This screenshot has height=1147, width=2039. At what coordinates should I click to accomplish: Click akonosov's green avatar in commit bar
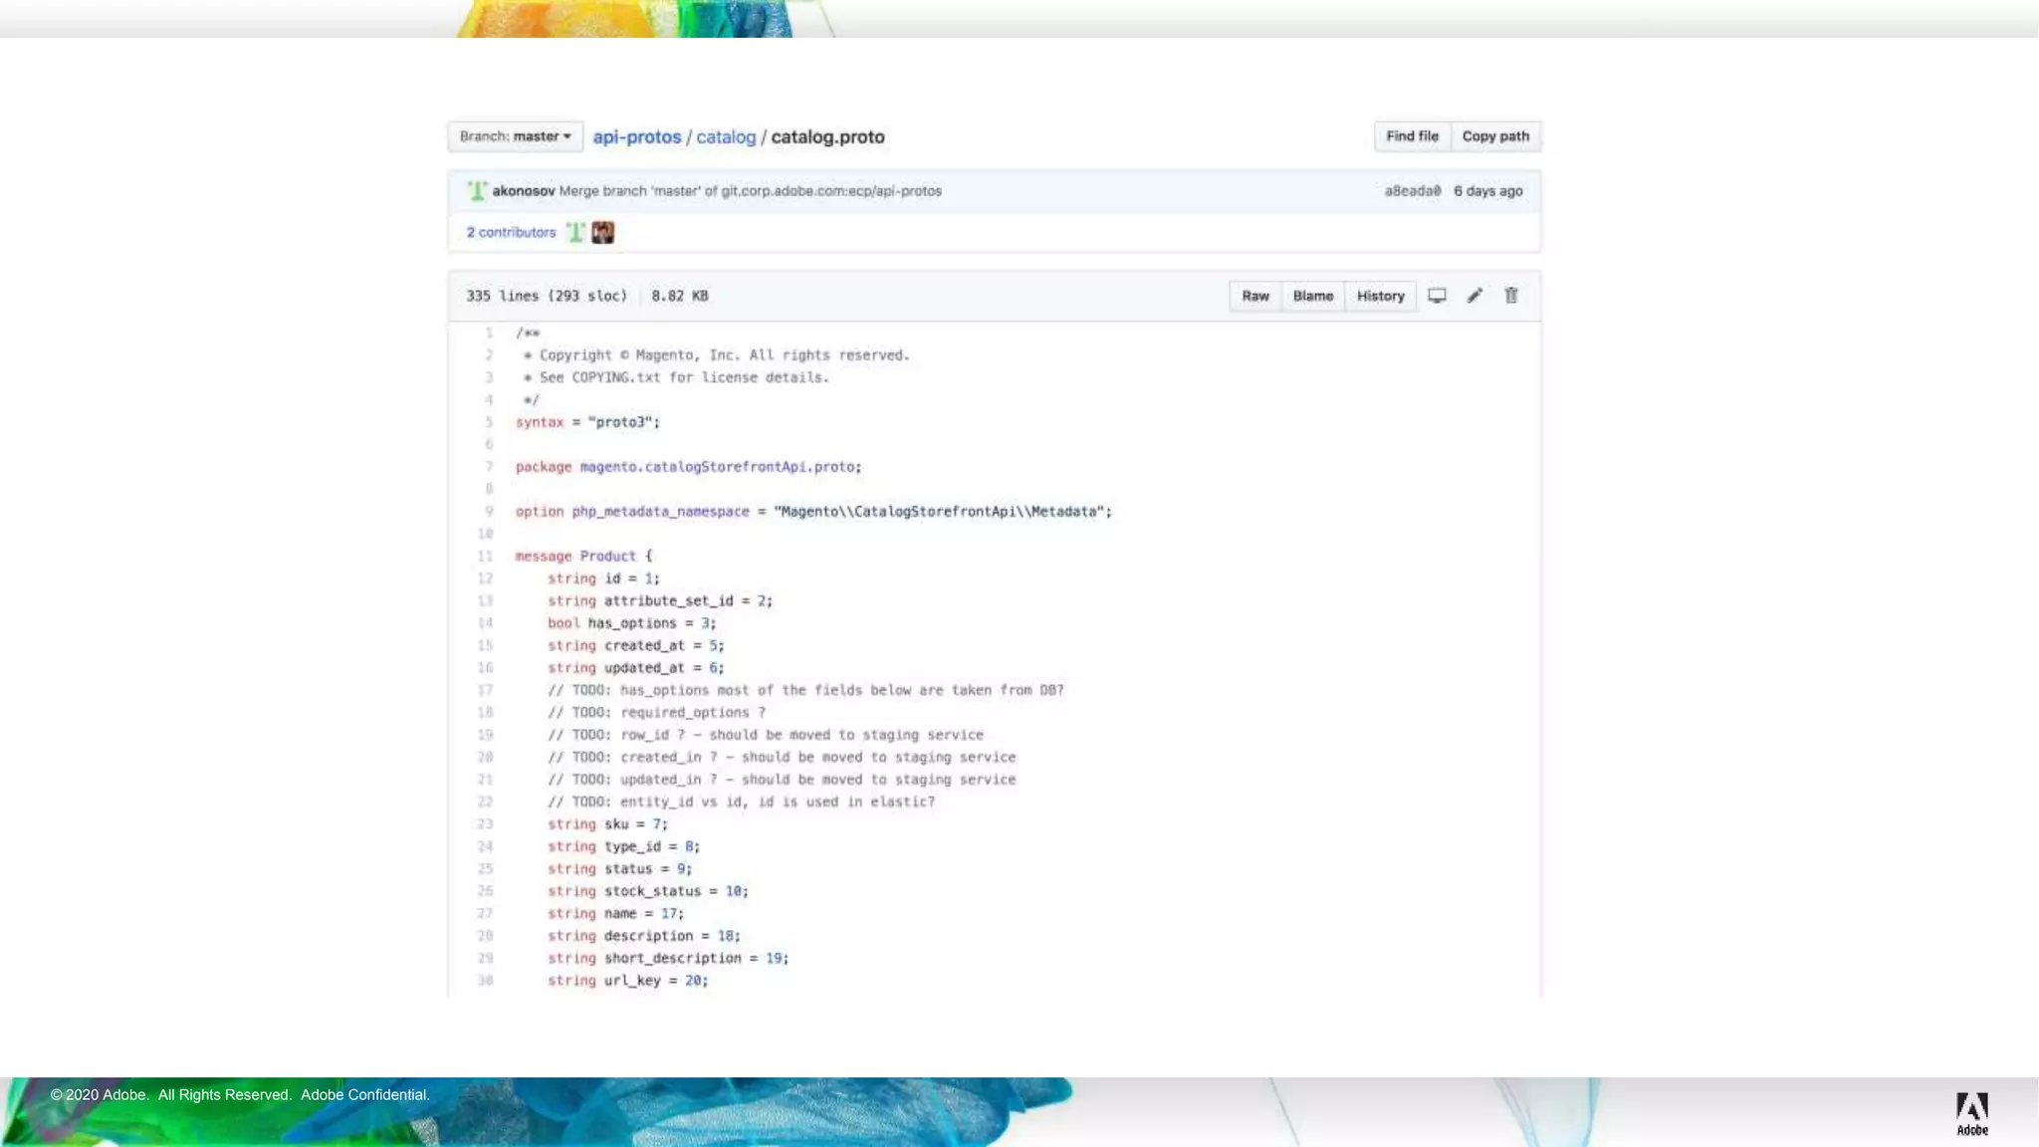point(477,190)
